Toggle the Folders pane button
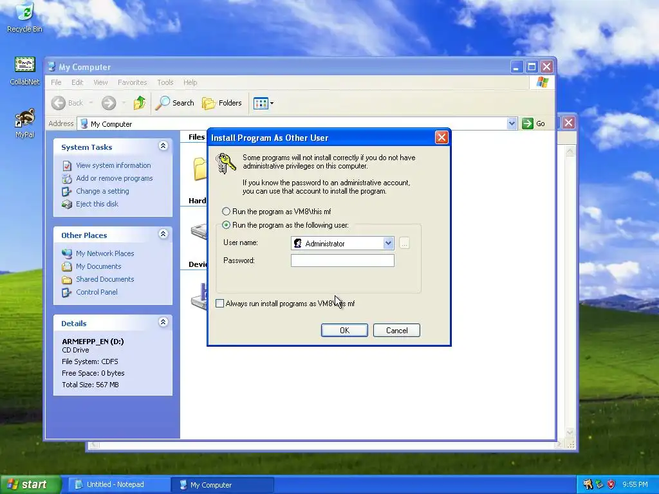659x494 pixels. pos(222,103)
